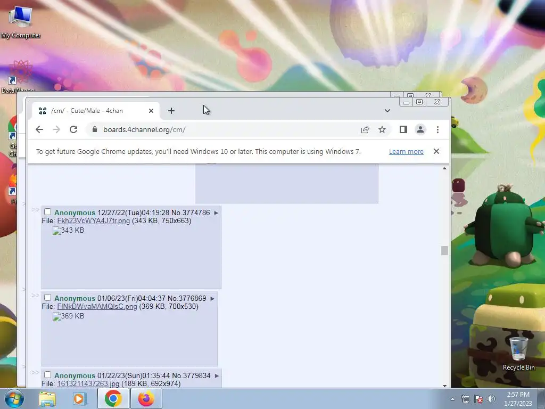The width and height of the screenshot is (545, 409).
Task: Bookmark this page with the star
Action: pyautogui.click(x=382, y=130)
